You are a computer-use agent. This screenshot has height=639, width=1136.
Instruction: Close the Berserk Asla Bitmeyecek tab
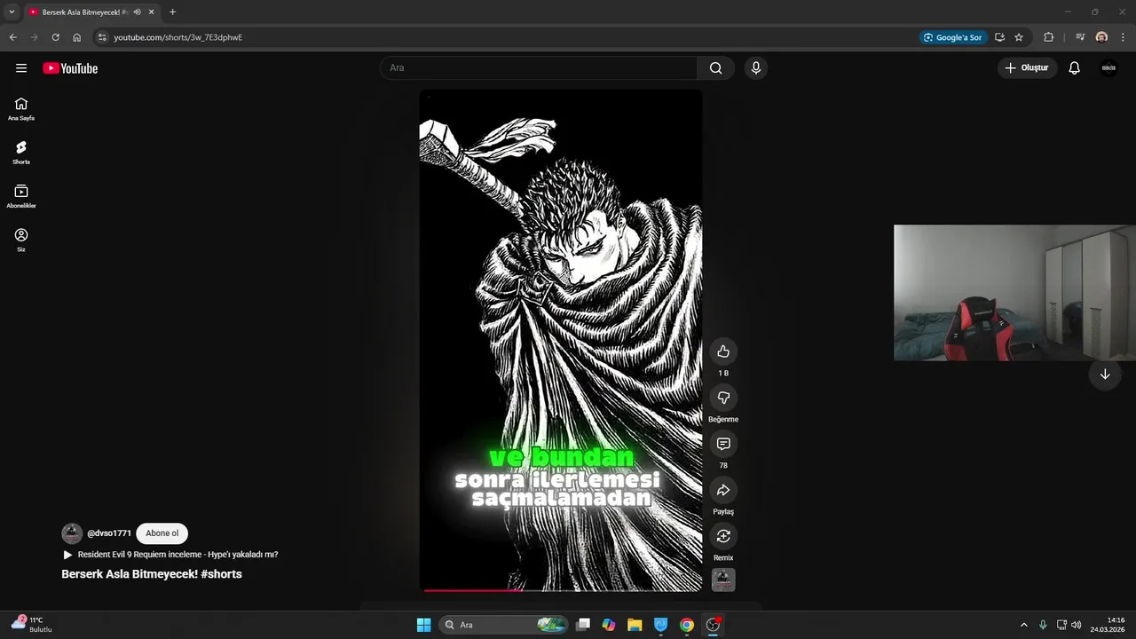click(x=152, y=12)
